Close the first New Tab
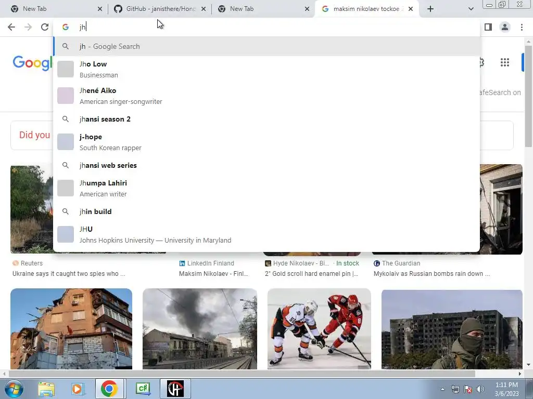The width and height of the screenshot is (533, 399). [x=99, y=9]
